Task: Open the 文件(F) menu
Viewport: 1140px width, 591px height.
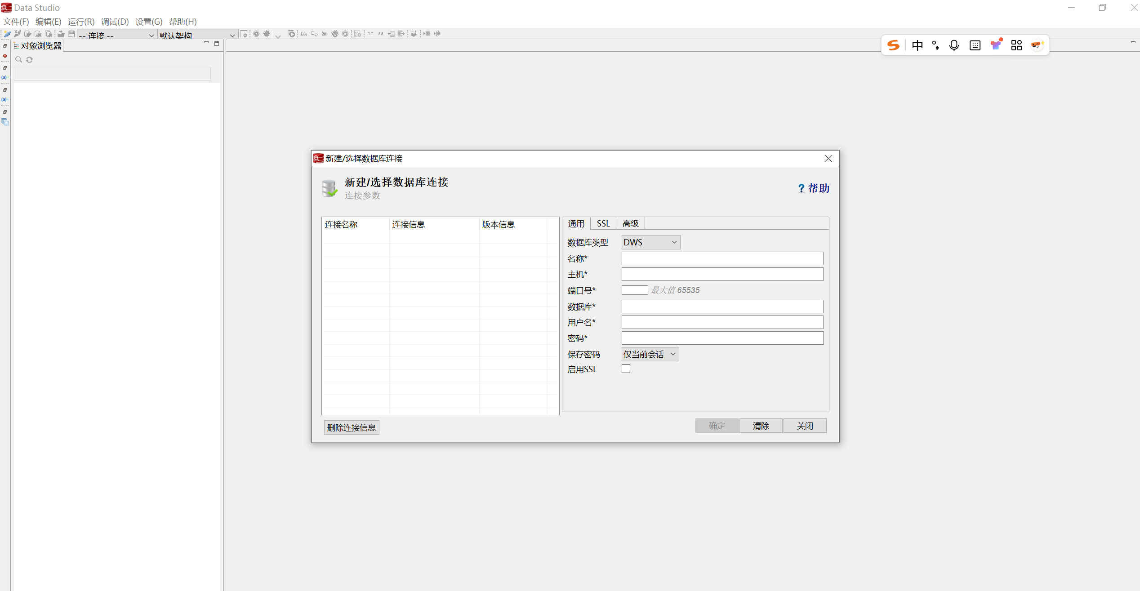Action: point(16,21)
